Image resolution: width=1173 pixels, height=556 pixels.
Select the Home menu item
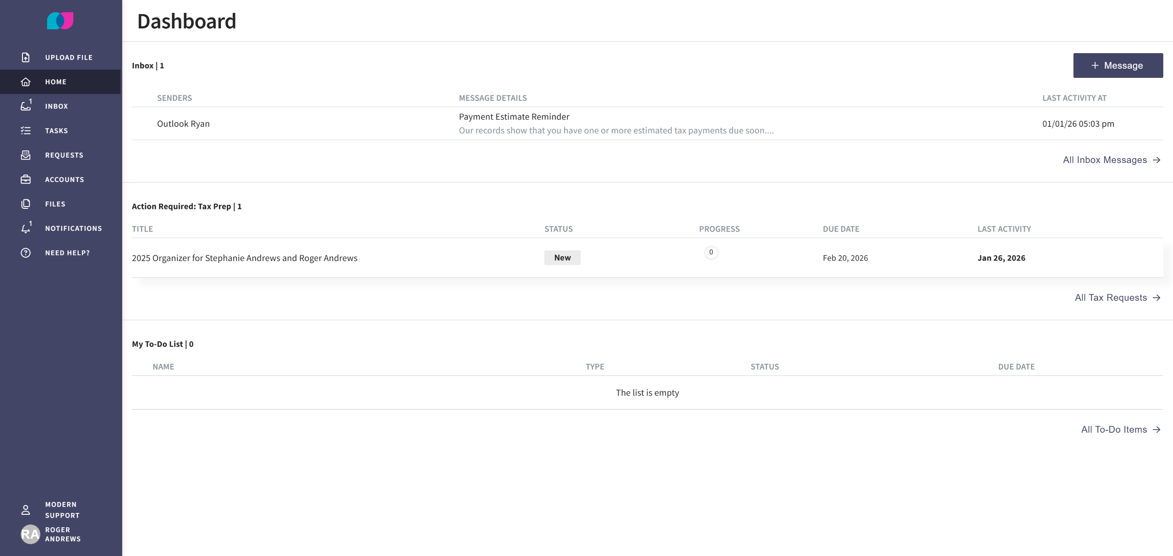click(x=55, y=82)
